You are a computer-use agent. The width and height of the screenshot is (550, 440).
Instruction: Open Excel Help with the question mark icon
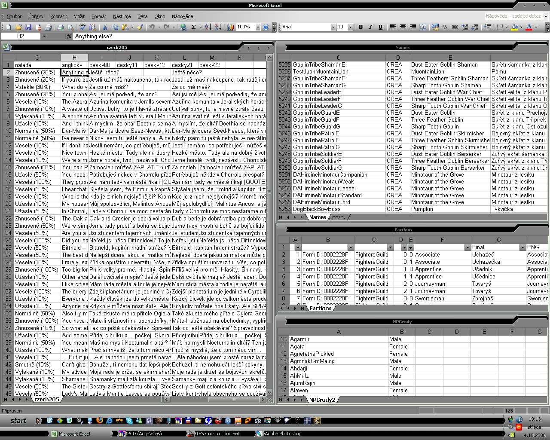tap(266, 27)
